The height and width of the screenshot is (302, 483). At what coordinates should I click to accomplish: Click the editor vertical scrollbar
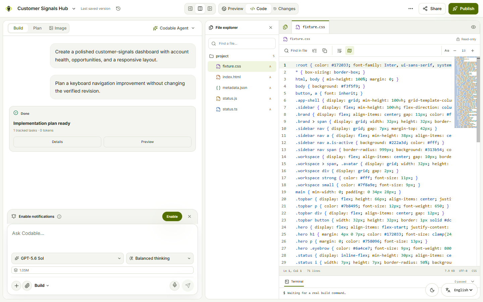(478, 99)
